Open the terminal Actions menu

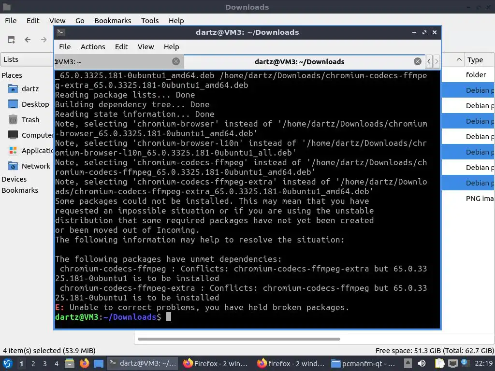(93, 47)
